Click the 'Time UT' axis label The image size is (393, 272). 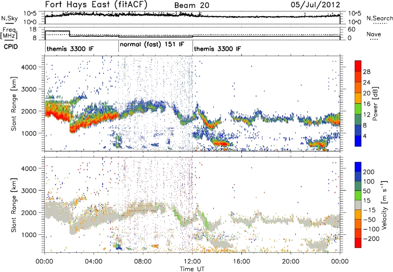click(x=192, y=269)
